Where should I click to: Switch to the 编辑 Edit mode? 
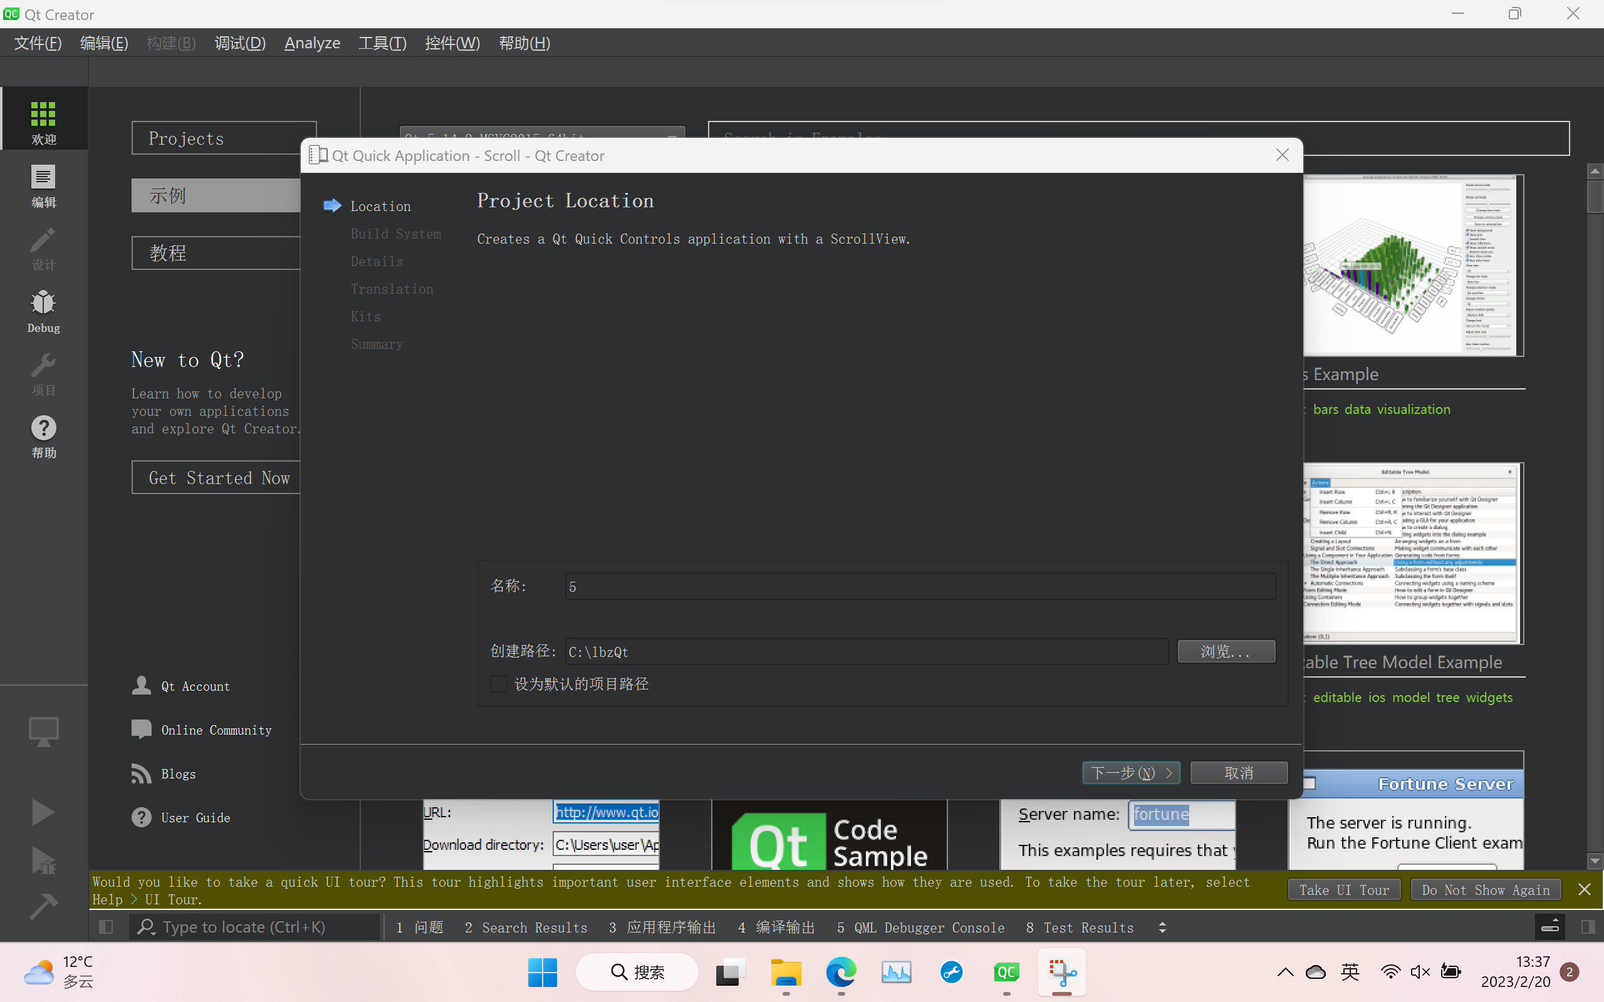43,186
